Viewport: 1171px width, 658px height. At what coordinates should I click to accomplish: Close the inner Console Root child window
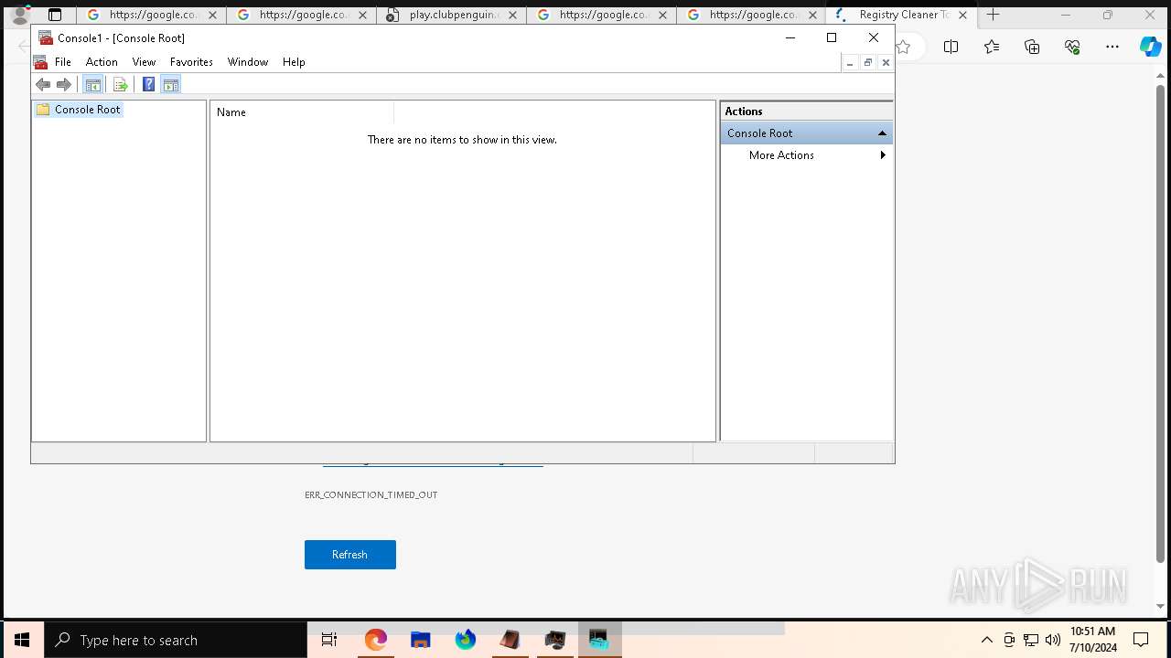pos(885,62)
